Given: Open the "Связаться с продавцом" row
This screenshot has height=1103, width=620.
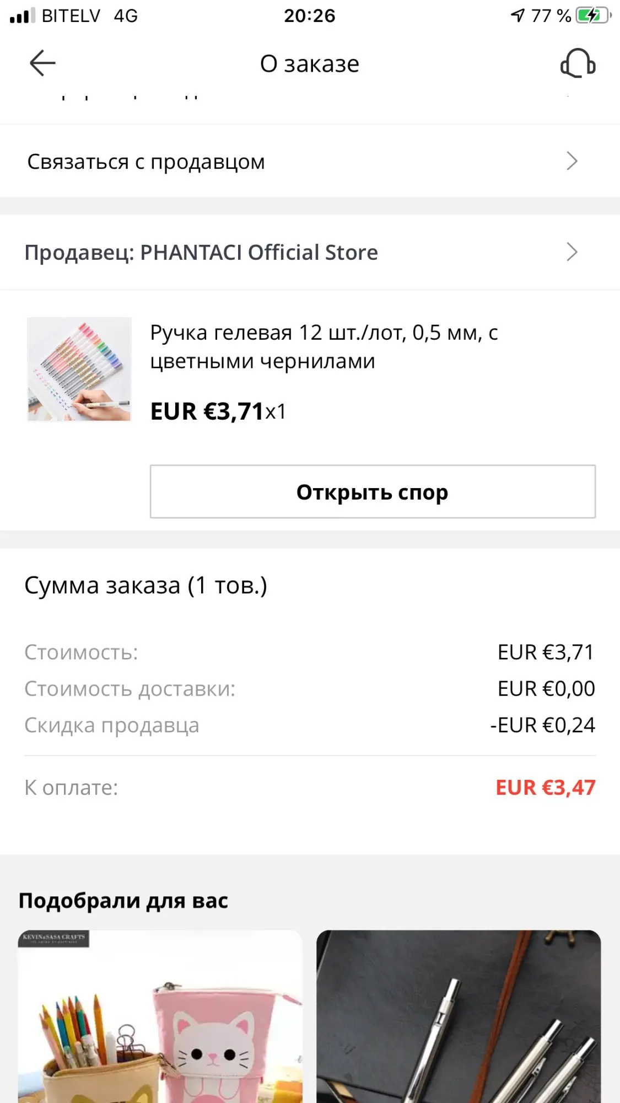Looking at the screenshot, I should coord(146,162).
